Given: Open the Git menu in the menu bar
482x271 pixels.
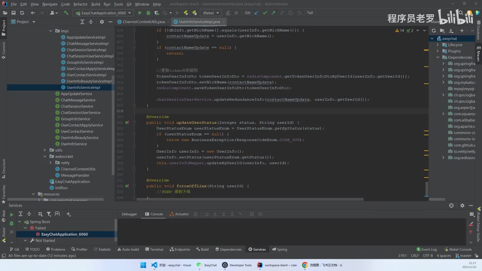Looking at the screenshot, I should [x=129, y=4].
